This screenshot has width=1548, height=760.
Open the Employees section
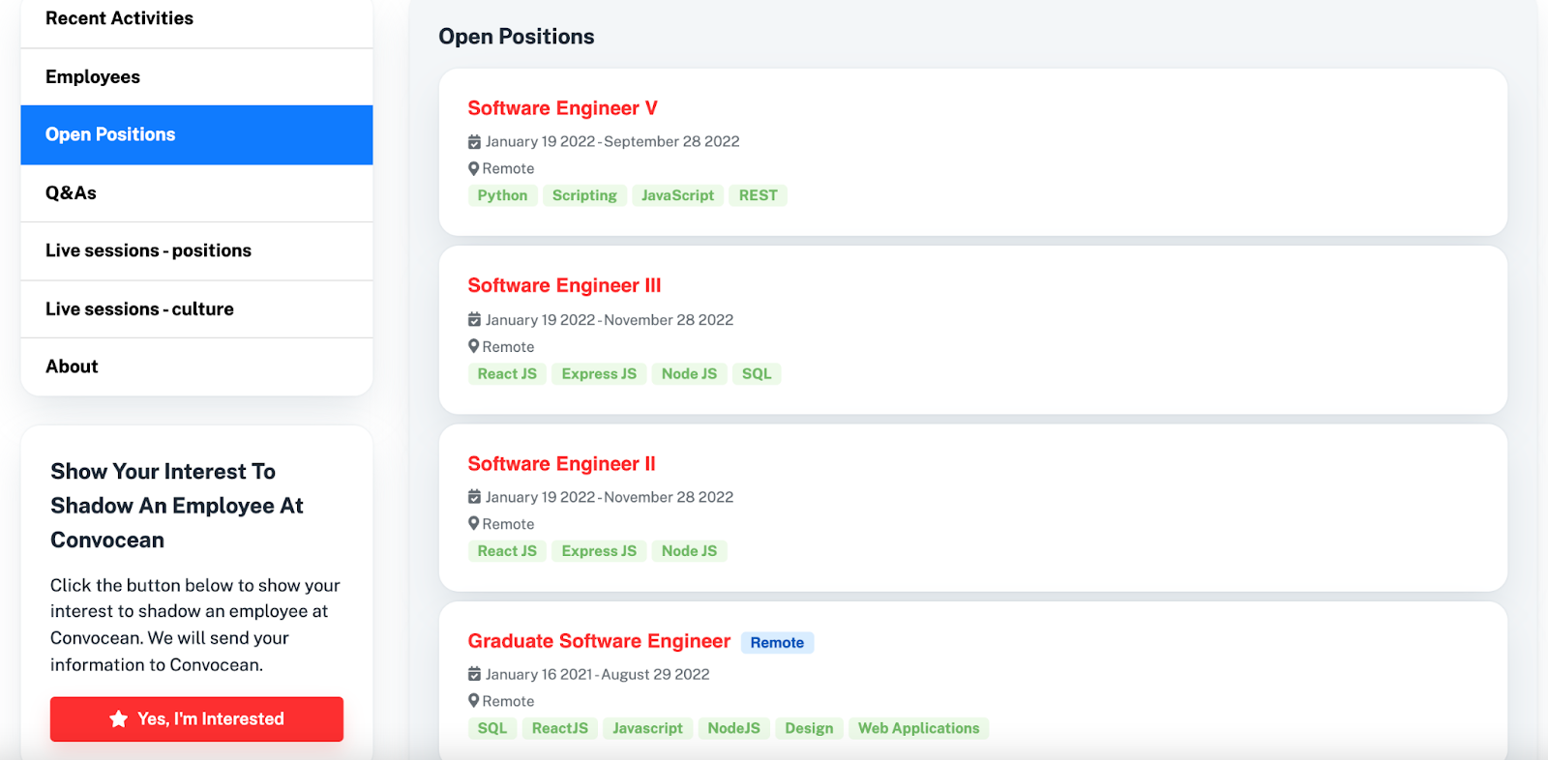pyautogui.click(x=93, y=77)
